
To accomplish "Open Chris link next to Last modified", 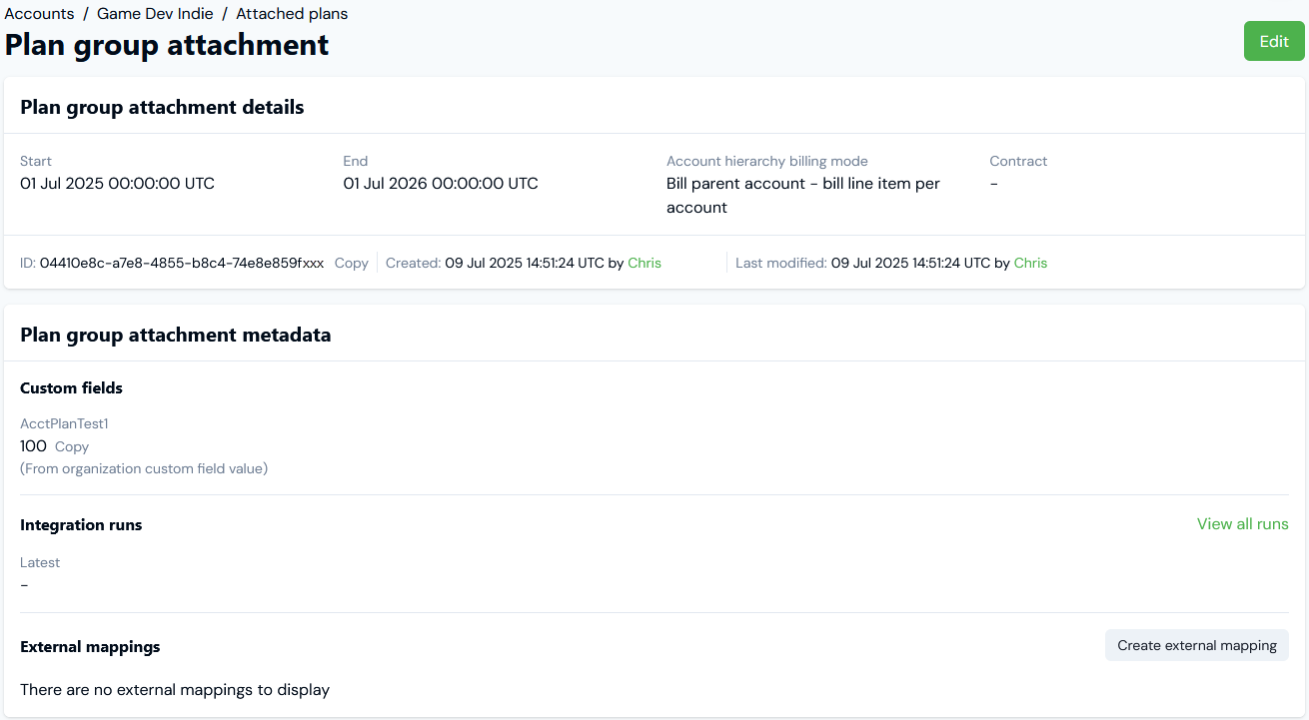I will [x=1030, y=263].
